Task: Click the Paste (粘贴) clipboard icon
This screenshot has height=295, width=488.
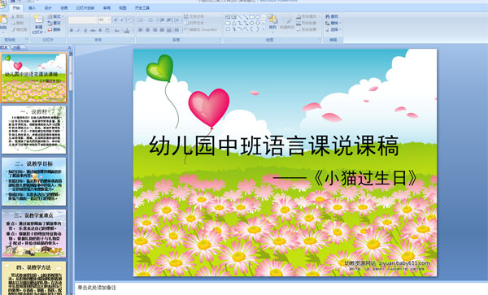Action: [3, 19]
